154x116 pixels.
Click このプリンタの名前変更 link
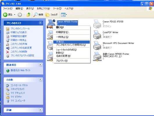[21, 48]
